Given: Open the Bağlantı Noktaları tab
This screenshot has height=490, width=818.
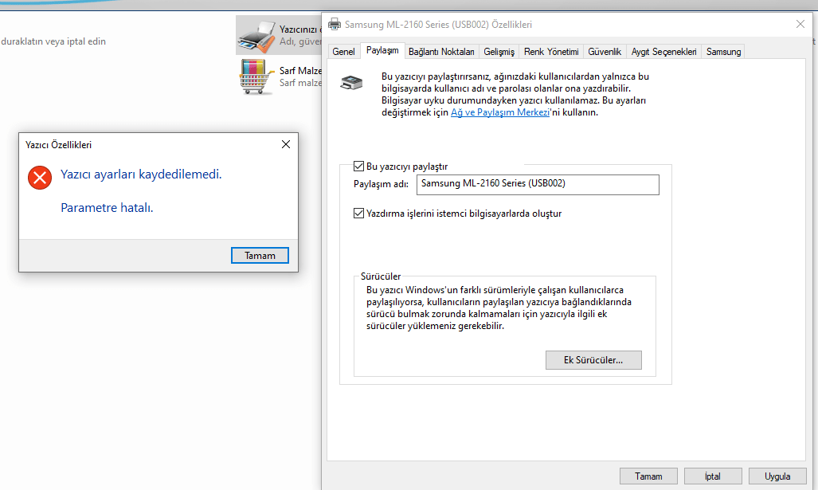Looking at the screenshot, I should coord(441,52).
